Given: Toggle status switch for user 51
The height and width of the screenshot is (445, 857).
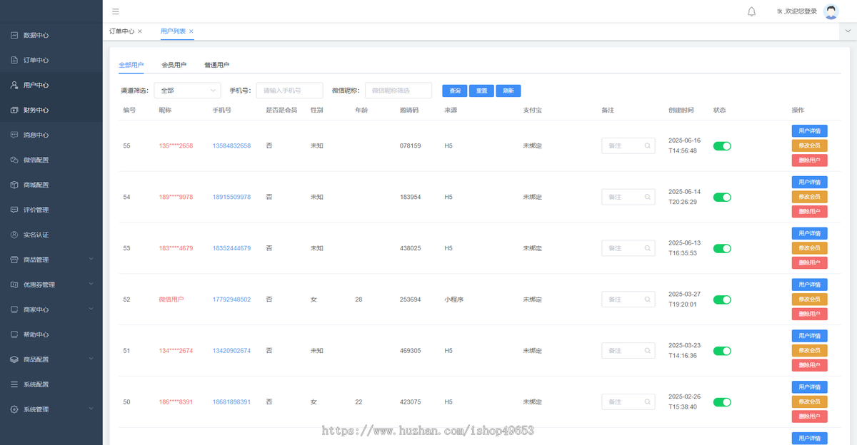Looking at the screenshot, I should [x=722, y=351].
